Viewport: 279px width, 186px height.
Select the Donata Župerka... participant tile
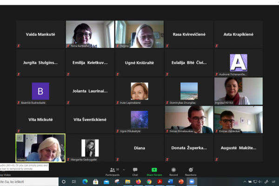[x=189, y=148]
